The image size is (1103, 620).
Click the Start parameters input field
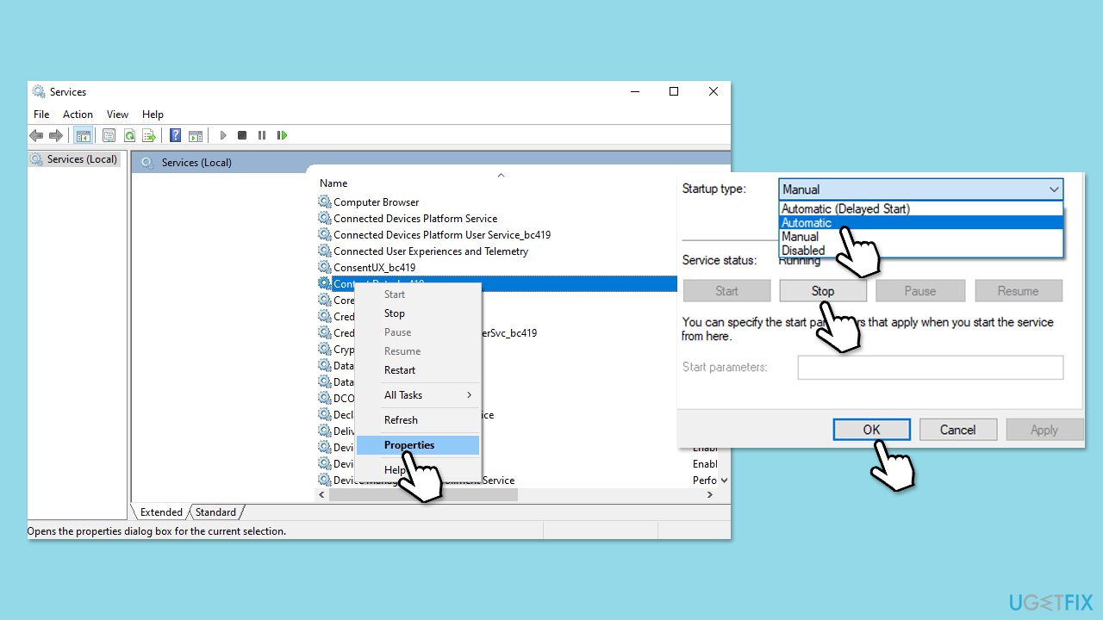click(x=931, y=368)
